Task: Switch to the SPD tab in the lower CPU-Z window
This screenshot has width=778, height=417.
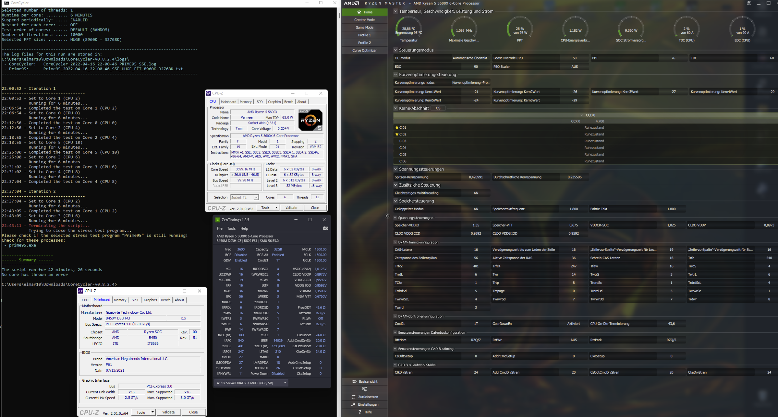Action: (x=135, y=300)
